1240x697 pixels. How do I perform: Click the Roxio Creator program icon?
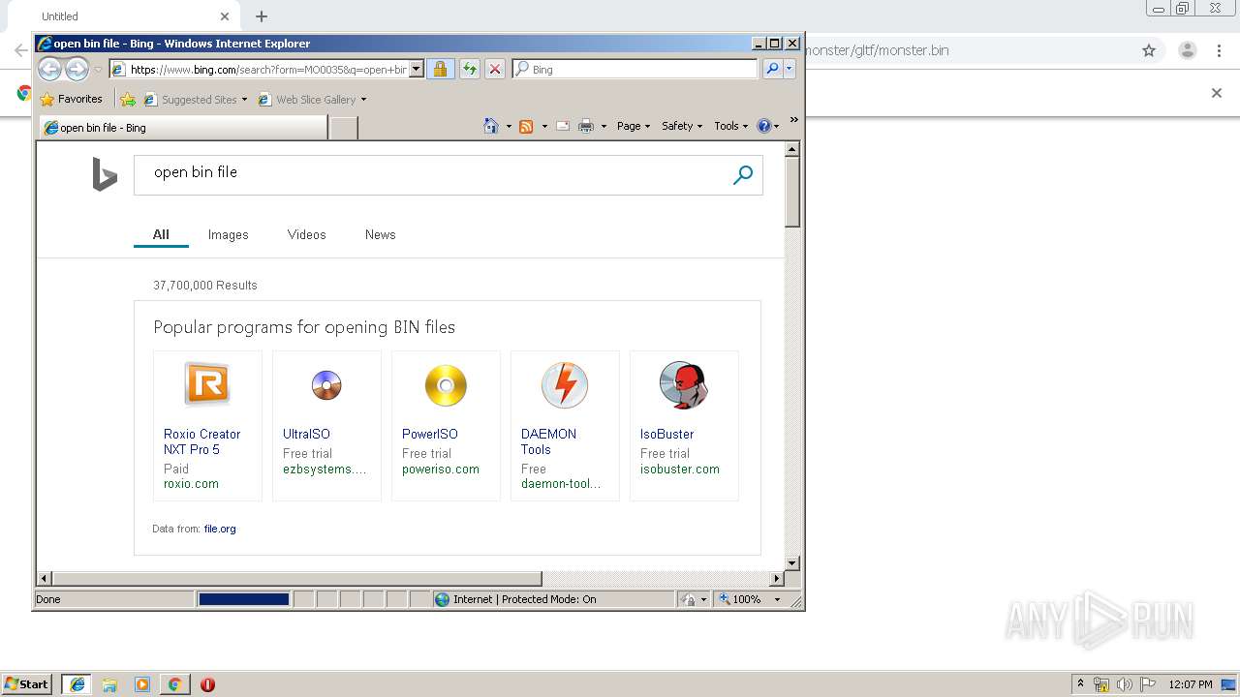click(x=207, y=384)
